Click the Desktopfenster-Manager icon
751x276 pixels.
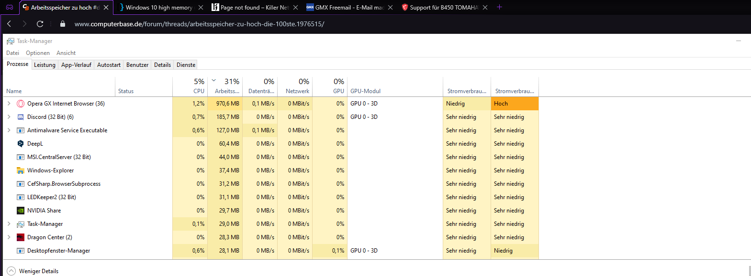point(21,251)
